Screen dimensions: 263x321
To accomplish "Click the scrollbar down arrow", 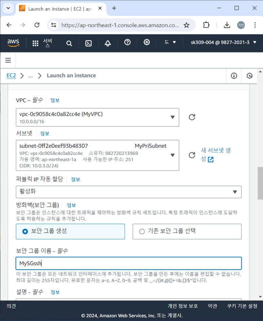I will pos(260,297).
